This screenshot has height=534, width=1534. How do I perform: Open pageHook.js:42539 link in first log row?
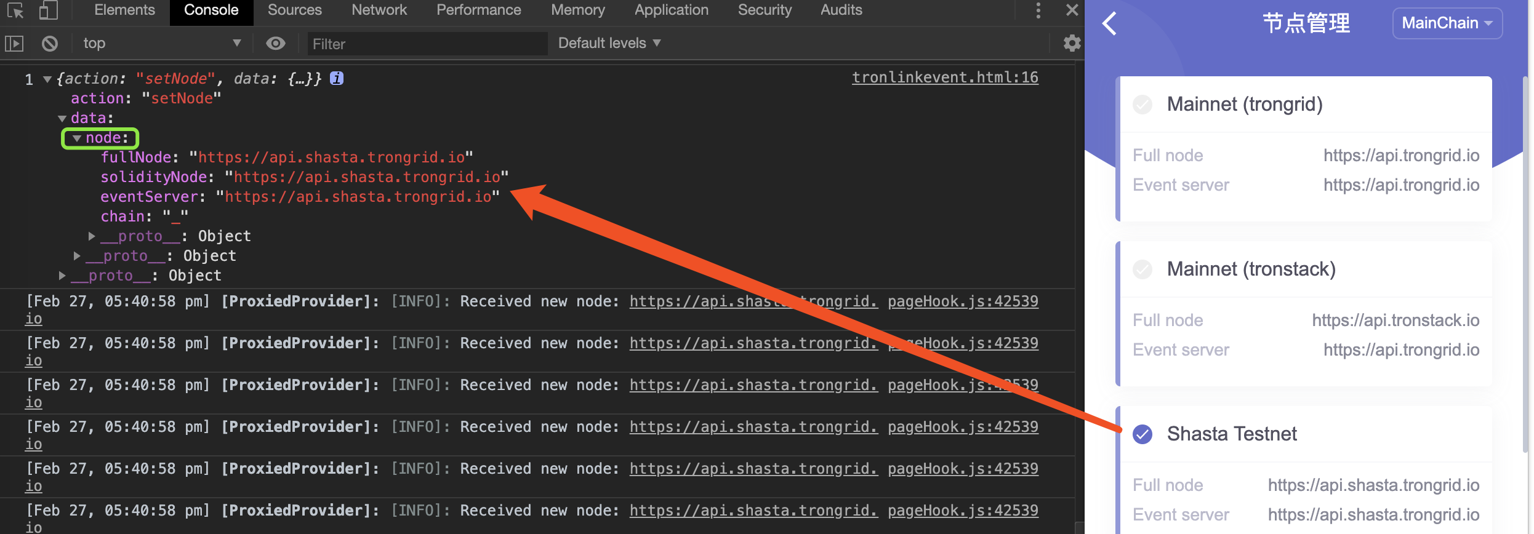point(963,301)
